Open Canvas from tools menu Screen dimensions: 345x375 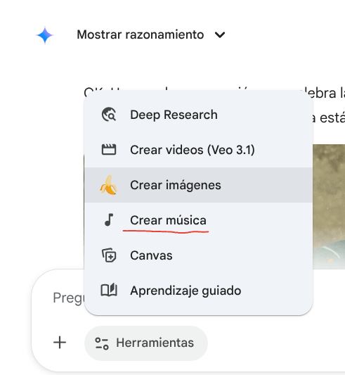(x=199, y=255)
